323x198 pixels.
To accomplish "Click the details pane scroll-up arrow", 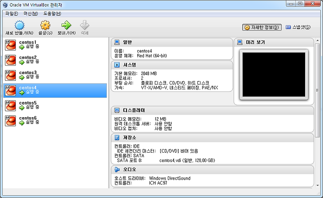I will (317, 40).
